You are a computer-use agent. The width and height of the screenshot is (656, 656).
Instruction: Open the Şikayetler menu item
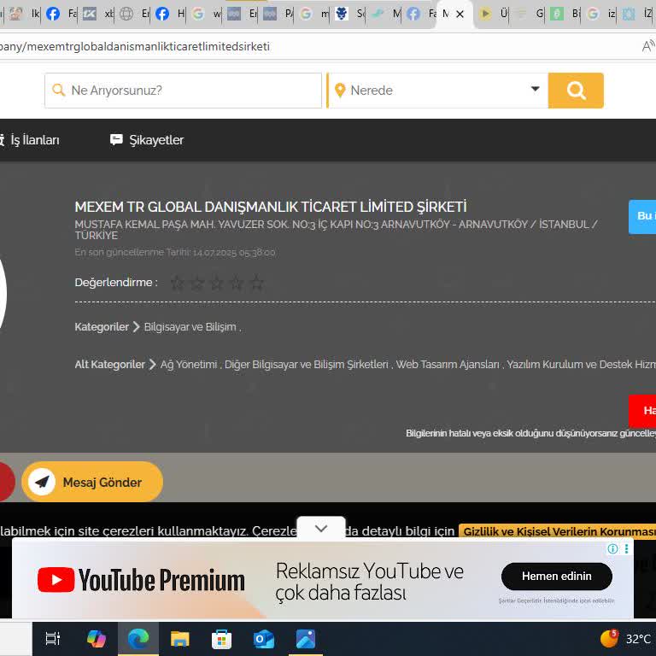147,140
